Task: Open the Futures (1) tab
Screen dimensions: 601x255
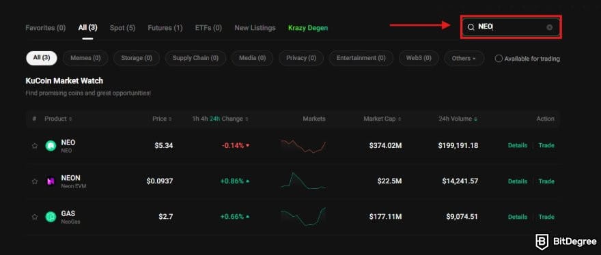Action: 165,28
